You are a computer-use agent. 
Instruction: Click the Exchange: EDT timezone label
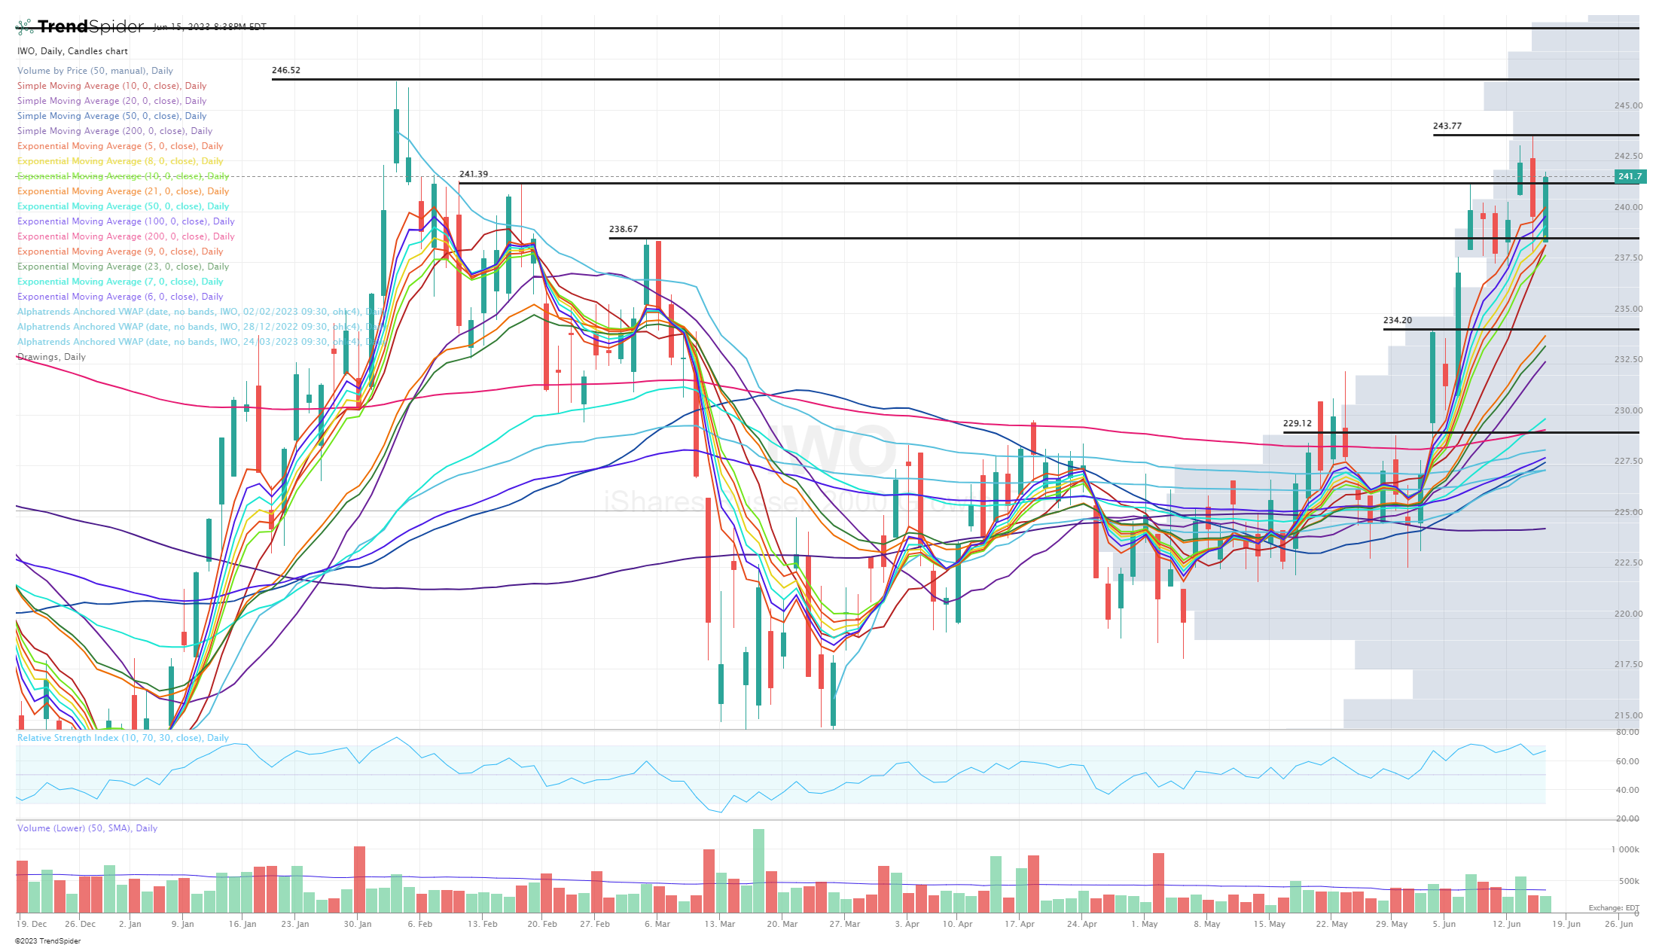coord(1614,908)
